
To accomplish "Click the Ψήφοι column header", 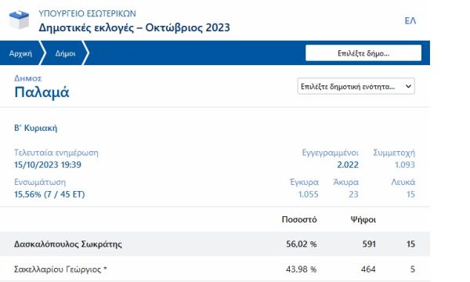I will point(363,219).
